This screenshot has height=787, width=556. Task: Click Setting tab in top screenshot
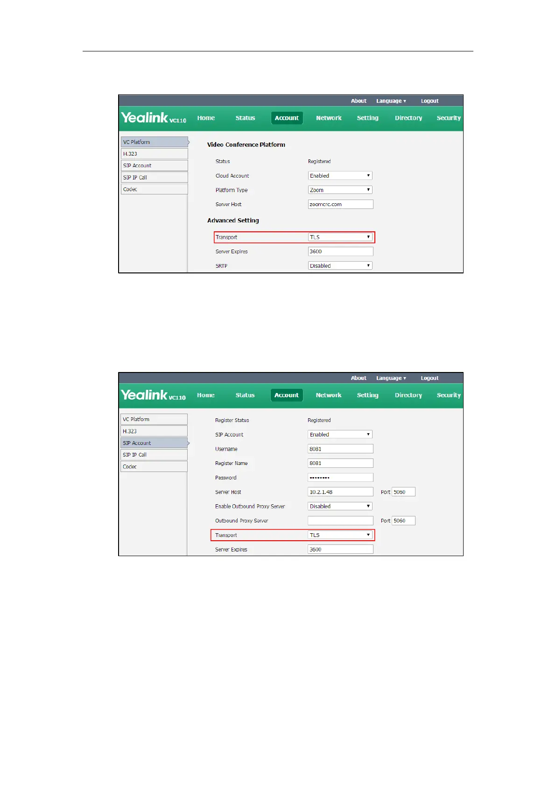click(367, 118)
